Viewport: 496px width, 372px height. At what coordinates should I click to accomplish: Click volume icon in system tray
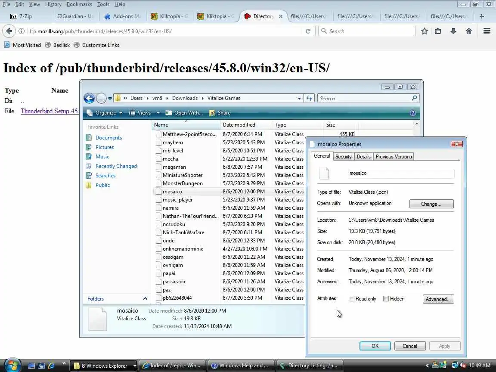(463, 366)
